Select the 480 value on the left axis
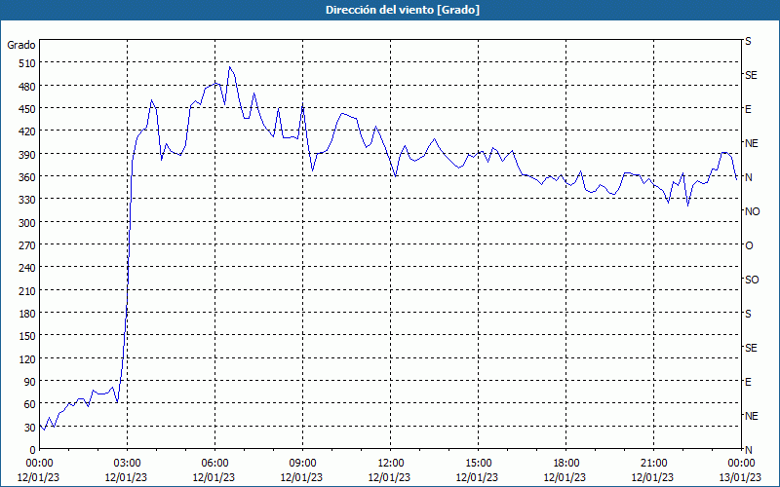Viewport: 780px width, 487px height. (27, 86)
